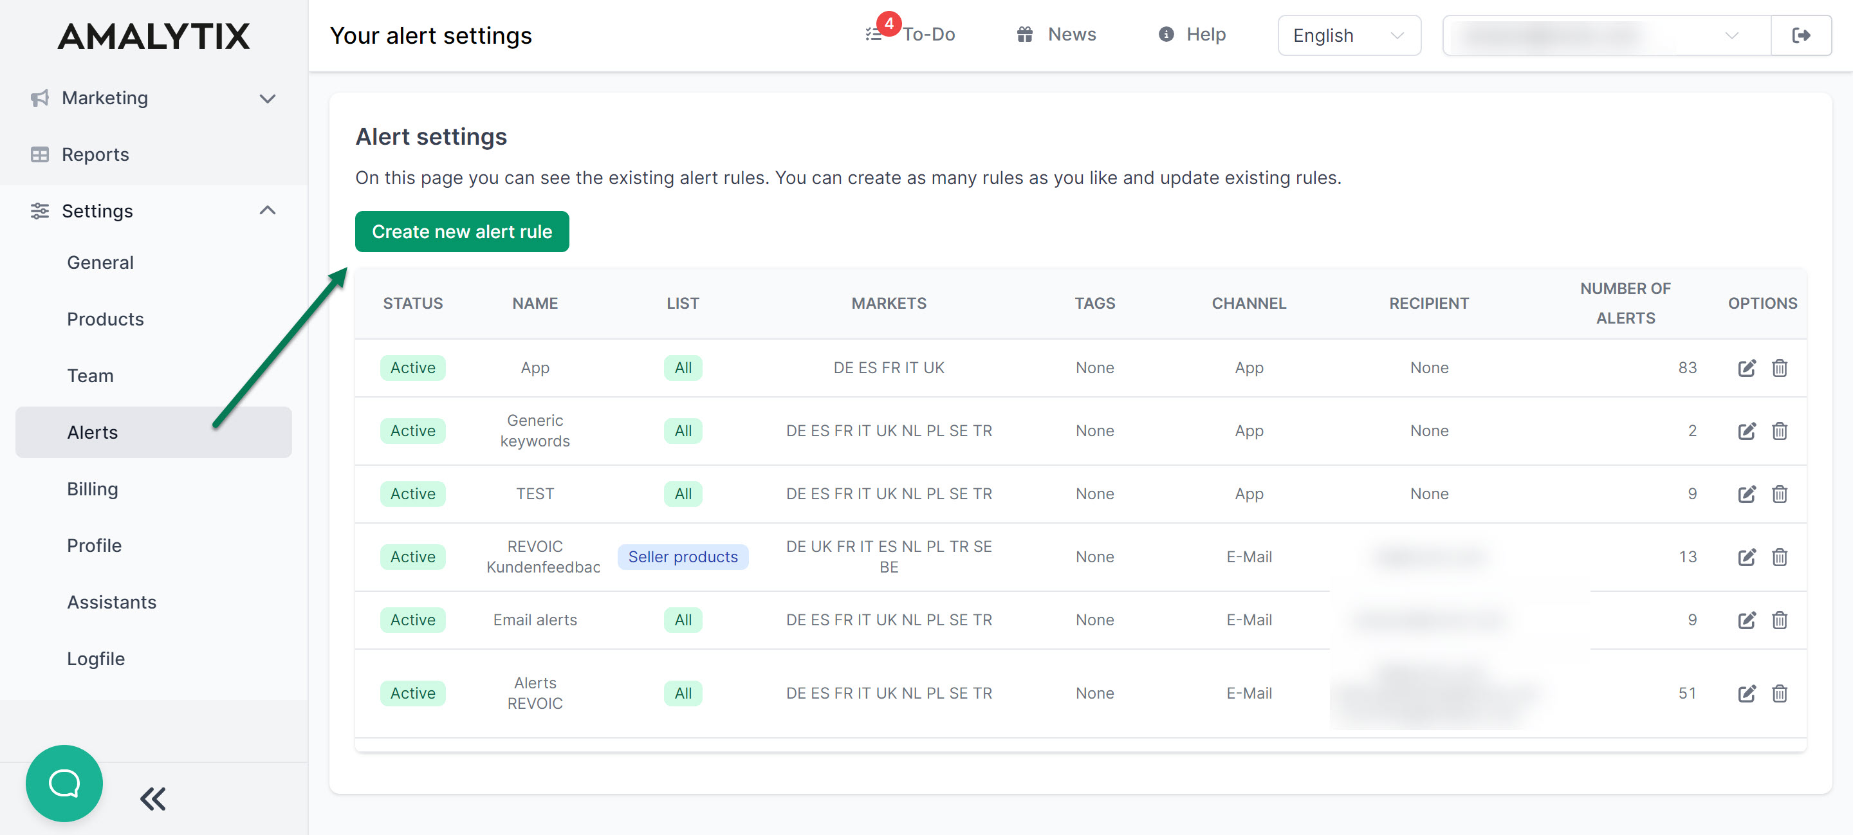
Task: Edit the Email alerts rule
Action: (x=1746, y=620)
